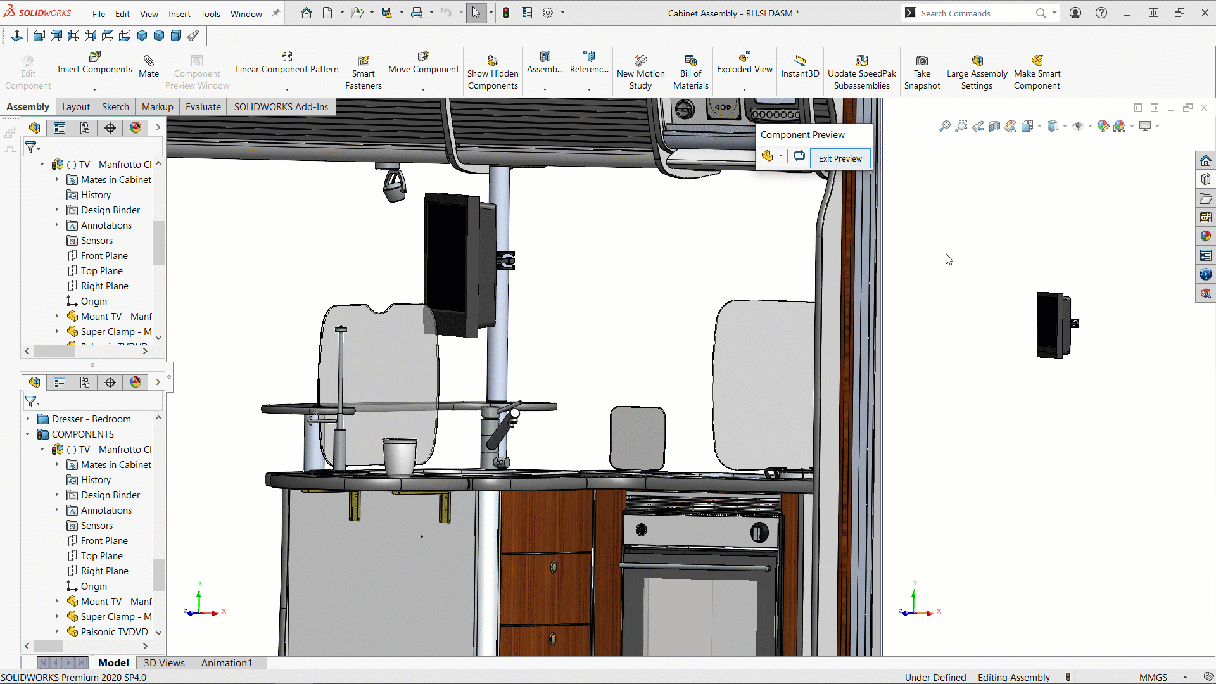The width and height of the screenshot is (1216, 684).
Task: Click the Exit Preview button
Action: pyautogui.click(x=840, y=158)
